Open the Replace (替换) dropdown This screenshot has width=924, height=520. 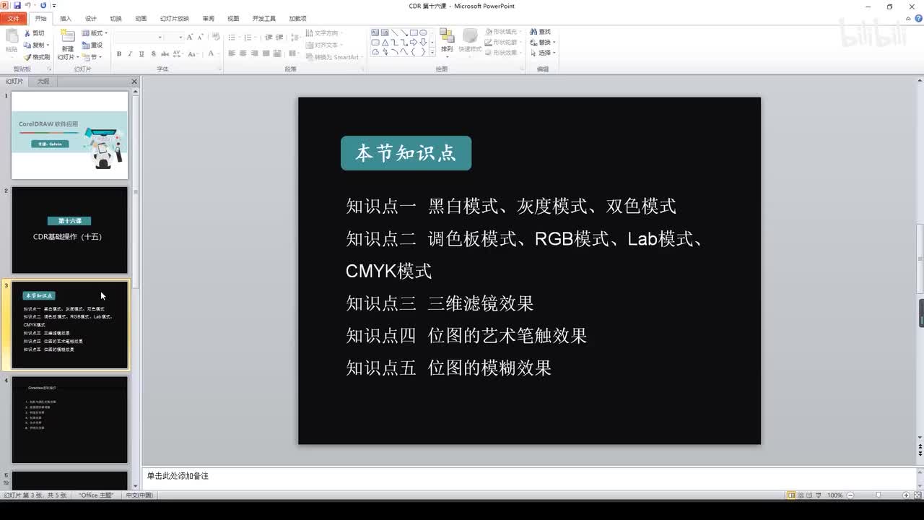(x=542, y=43)
